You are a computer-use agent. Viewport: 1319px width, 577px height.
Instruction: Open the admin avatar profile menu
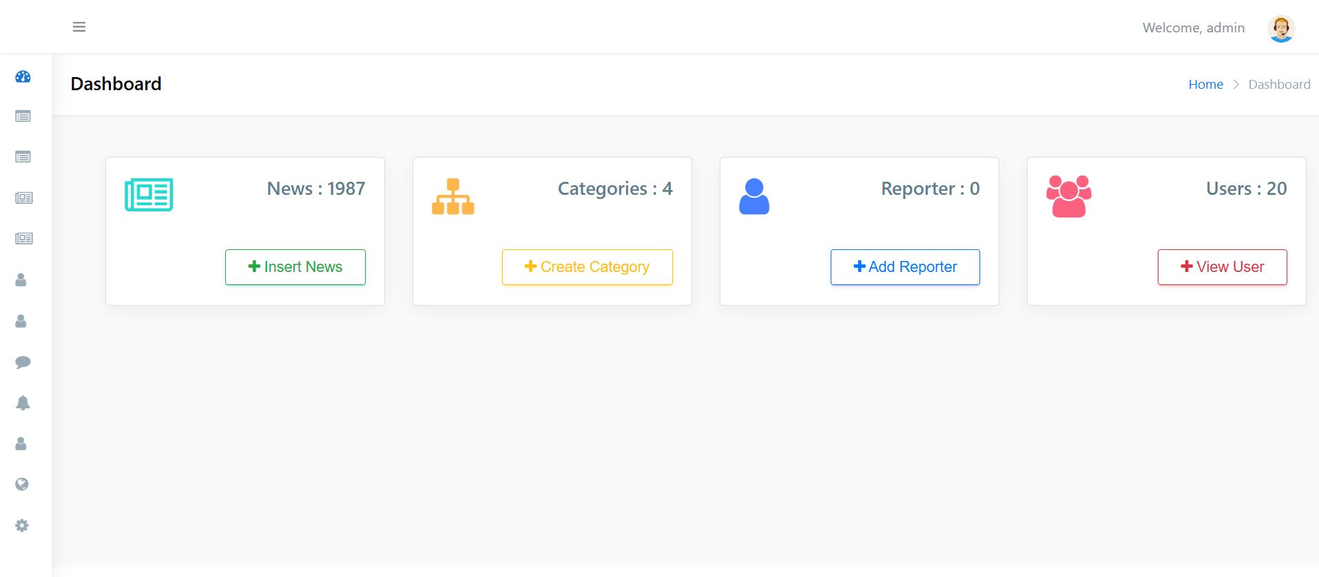(x=1280, y=28)
